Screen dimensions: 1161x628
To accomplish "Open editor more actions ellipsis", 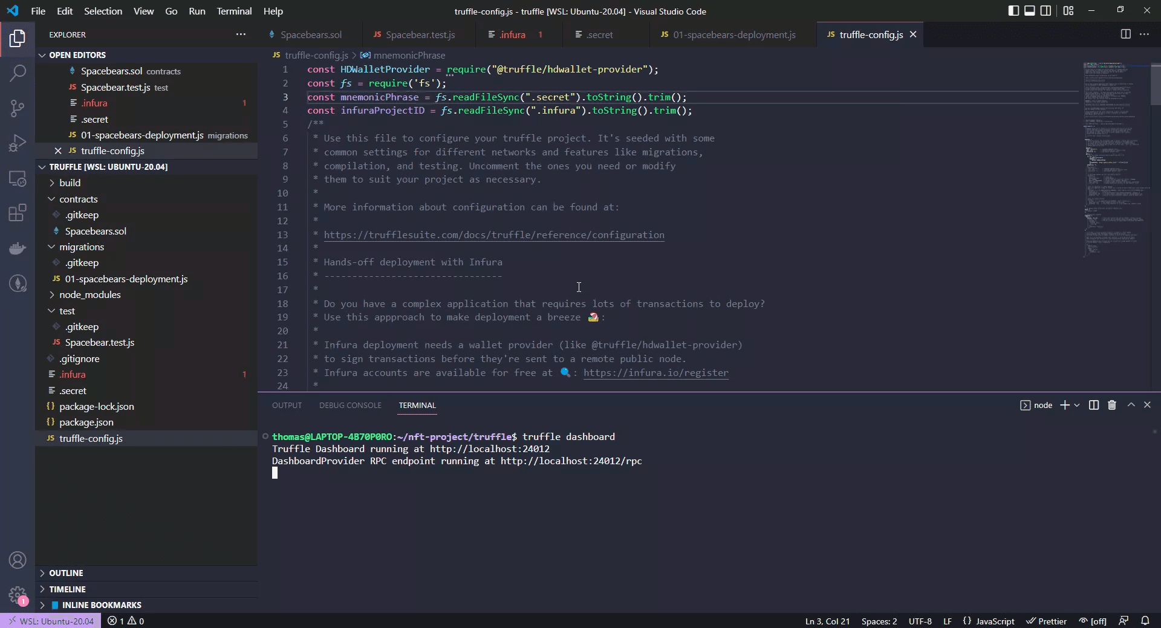I will (1144, 34).
